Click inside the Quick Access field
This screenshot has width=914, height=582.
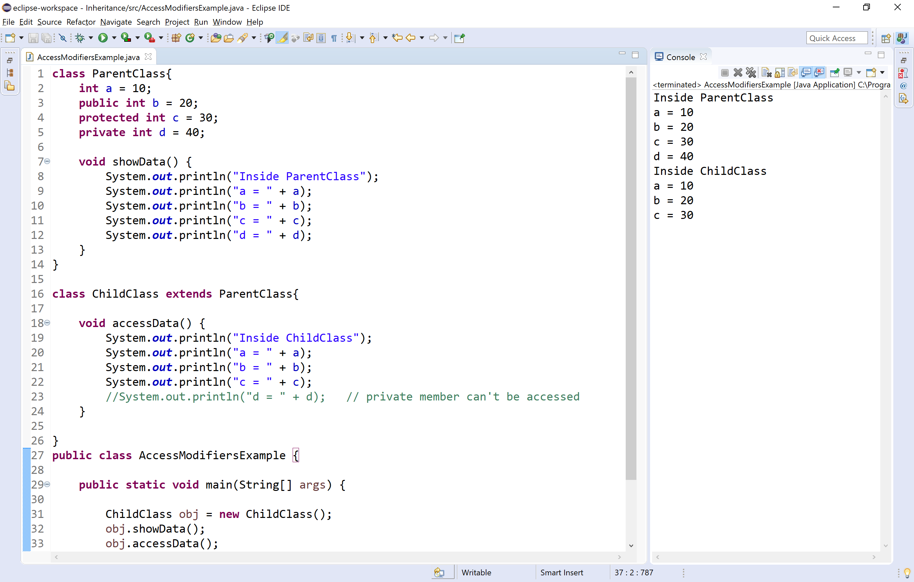coord(837,38)
